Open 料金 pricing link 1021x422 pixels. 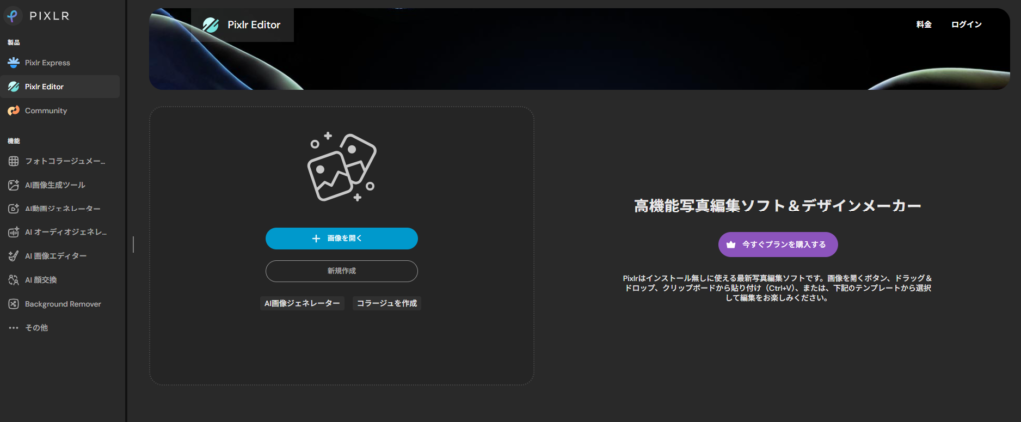(924, 25)
